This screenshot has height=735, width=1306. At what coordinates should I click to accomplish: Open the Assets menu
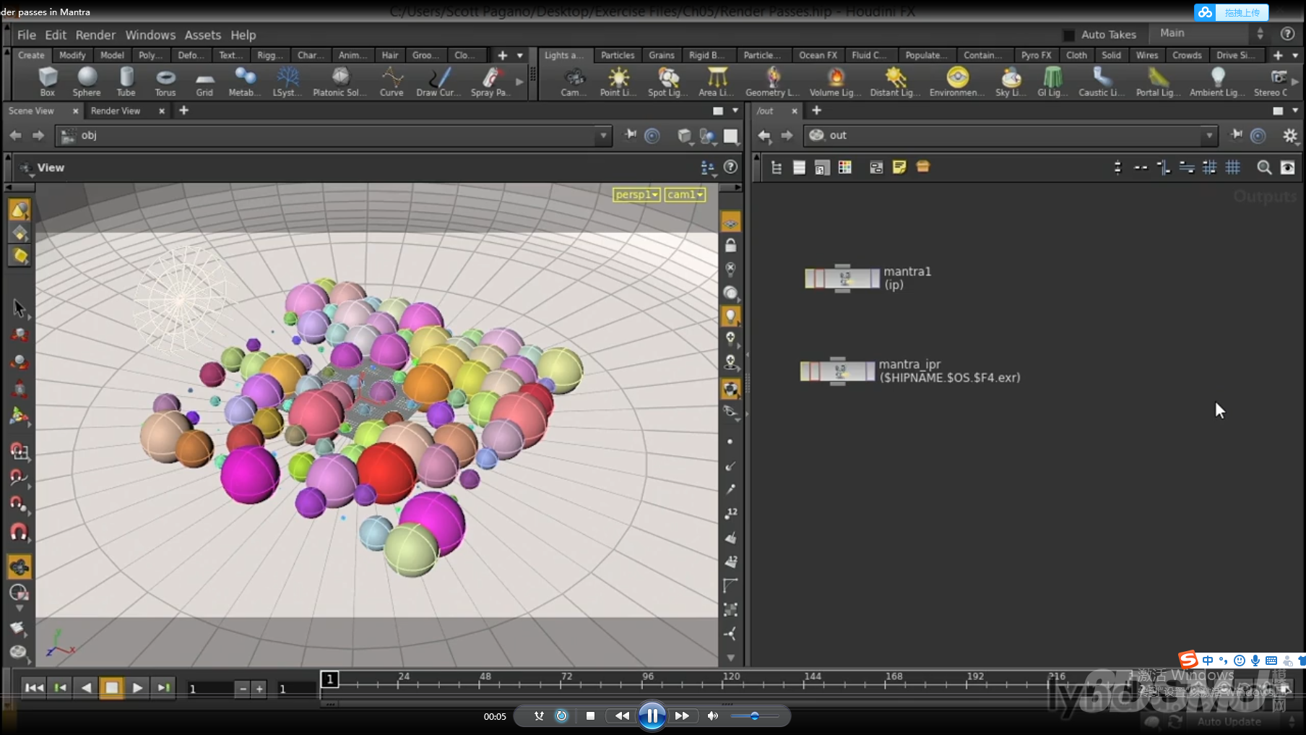203,35
